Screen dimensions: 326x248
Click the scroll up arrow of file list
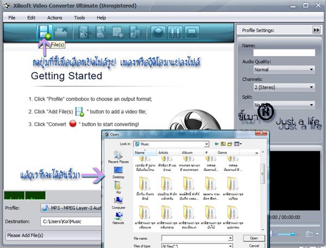263,152
